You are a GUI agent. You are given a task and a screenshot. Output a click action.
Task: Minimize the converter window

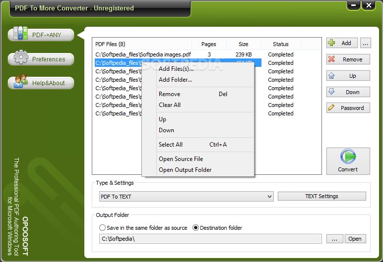[x=353, y=5]
